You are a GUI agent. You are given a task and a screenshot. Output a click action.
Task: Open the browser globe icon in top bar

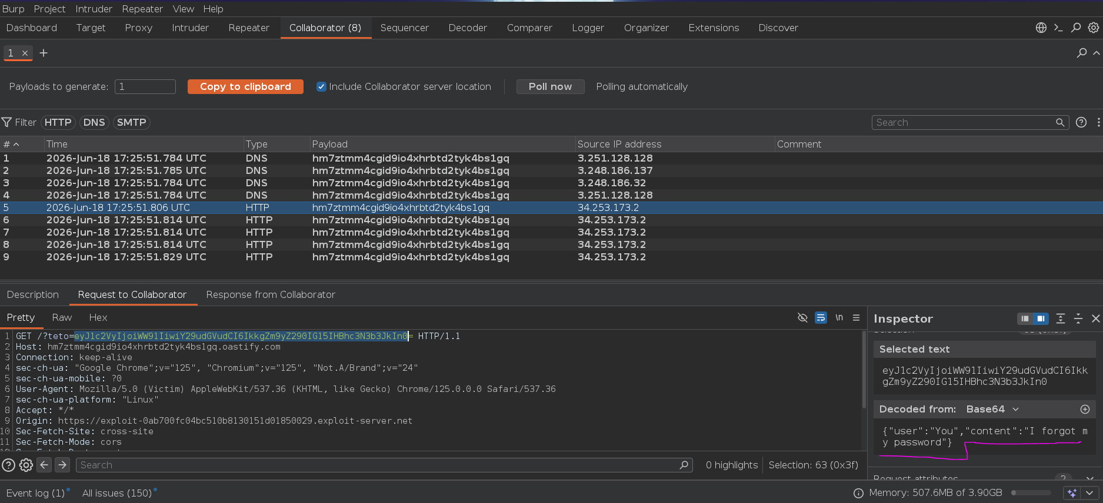click(1041, 28)
